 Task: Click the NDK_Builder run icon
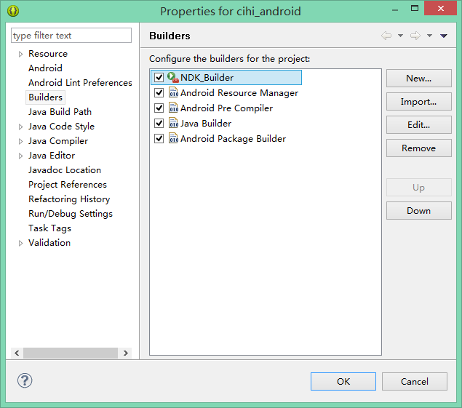173,77
